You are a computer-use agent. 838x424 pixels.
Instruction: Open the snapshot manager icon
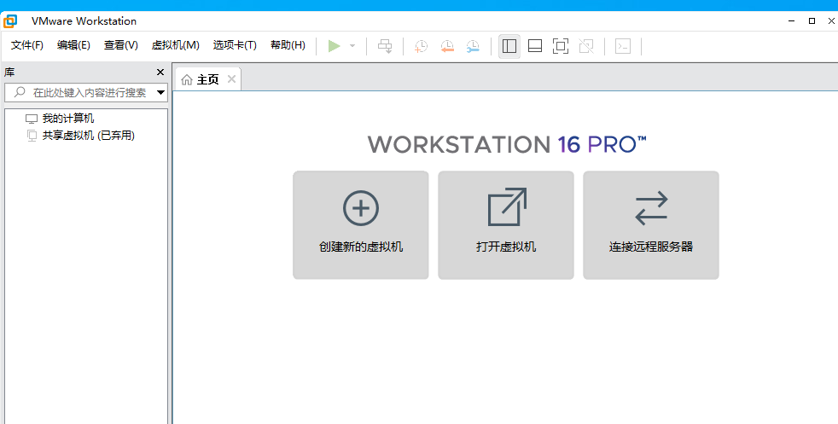coord(473,46)
